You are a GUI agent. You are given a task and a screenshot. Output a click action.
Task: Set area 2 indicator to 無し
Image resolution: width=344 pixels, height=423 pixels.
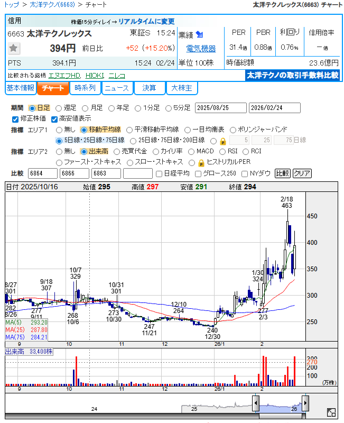tap(59, 152)
